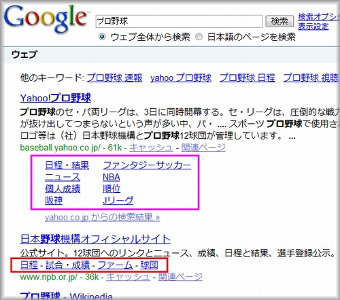Open yahoo.co.jp からの検索結果 » link
Viewport: 340px width, 300px height.
[x=102, y=217]
